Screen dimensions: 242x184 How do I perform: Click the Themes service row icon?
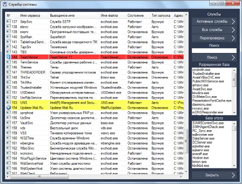tap(8, 67)
